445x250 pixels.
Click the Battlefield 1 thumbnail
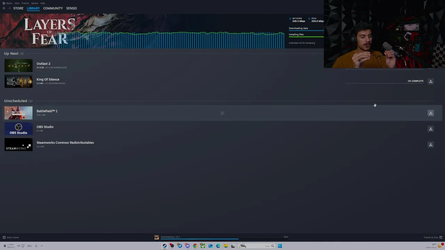coord(18,113)
